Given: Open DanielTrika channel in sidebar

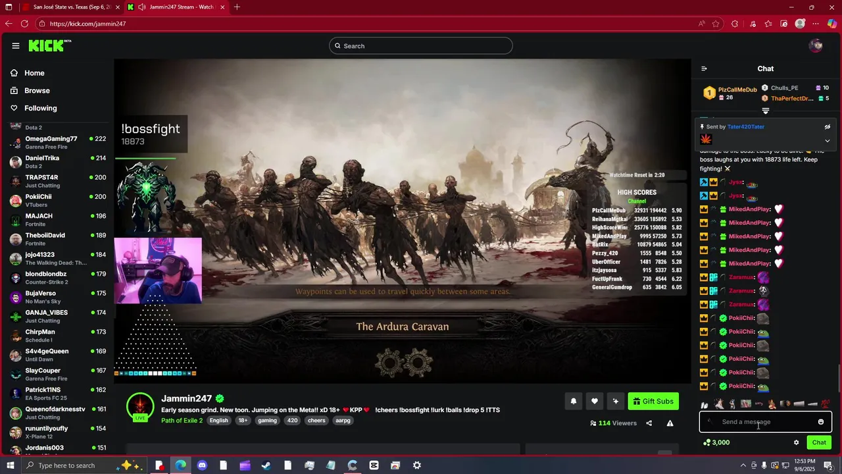Looking at the screenshot, I should 58,162.
